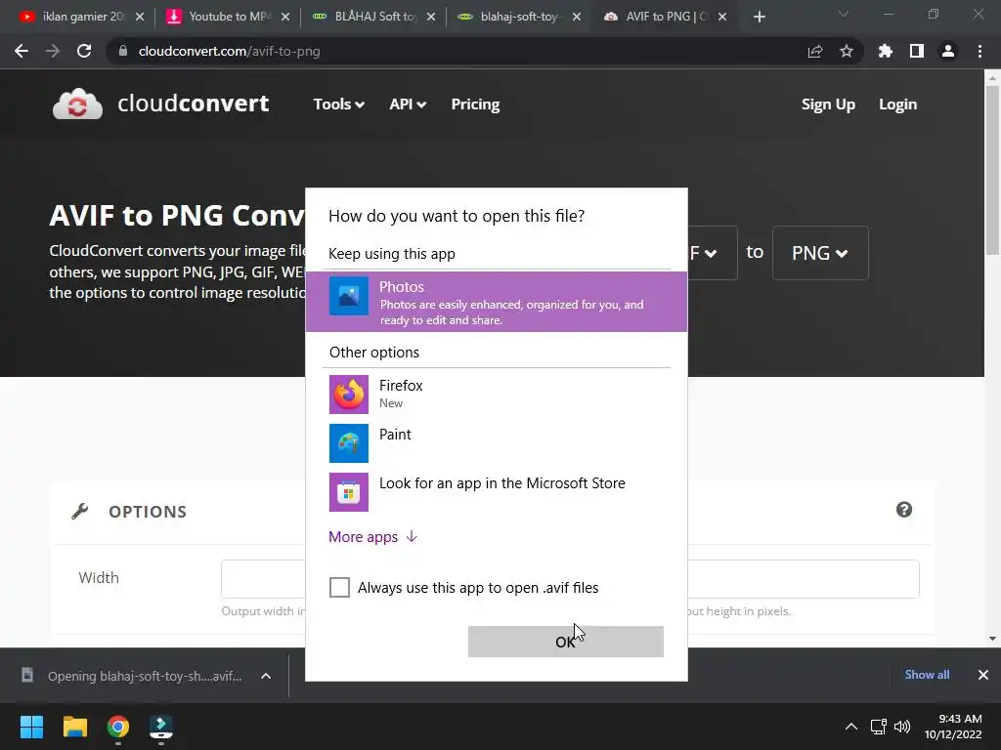Switch to 'BLÅHAJ Soft toy' tab

point(372,17)
